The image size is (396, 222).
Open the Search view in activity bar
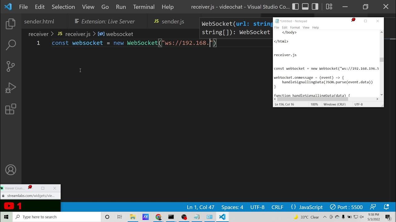[x=11, y=45]
